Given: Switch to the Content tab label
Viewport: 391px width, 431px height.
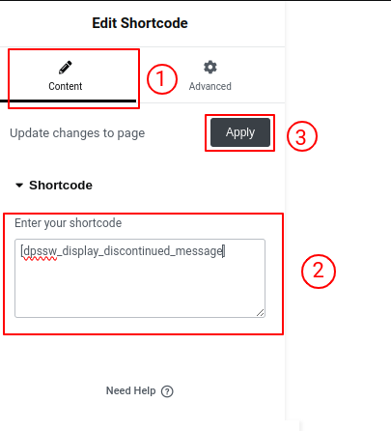Looking at the screenshot, I should pos(66,86).
